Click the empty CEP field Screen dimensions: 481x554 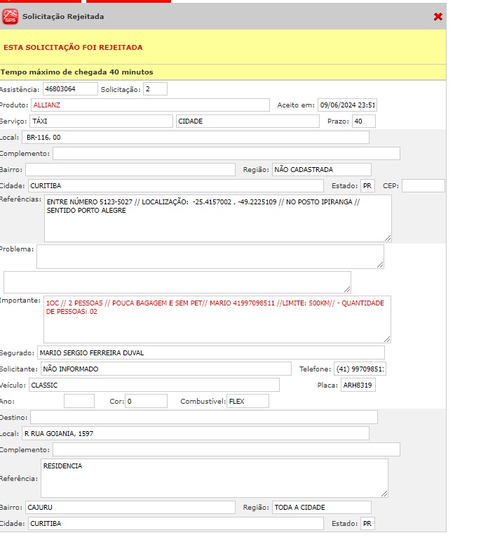424,186
